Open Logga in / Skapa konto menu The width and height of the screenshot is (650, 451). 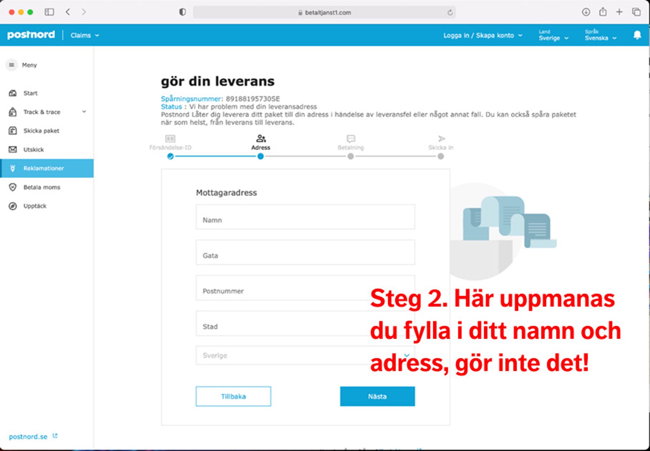[483, 35]
